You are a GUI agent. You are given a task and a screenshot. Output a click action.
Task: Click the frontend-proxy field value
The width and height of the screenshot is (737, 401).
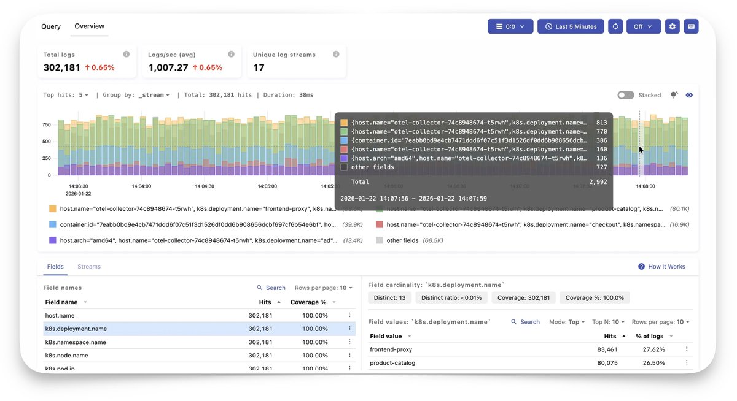coord(391,349)
